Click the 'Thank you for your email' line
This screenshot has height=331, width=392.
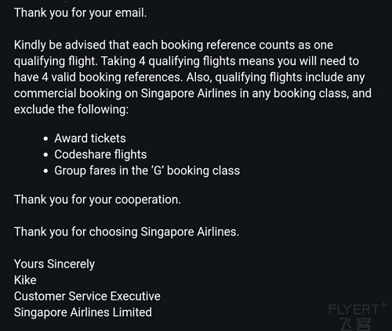80,13
